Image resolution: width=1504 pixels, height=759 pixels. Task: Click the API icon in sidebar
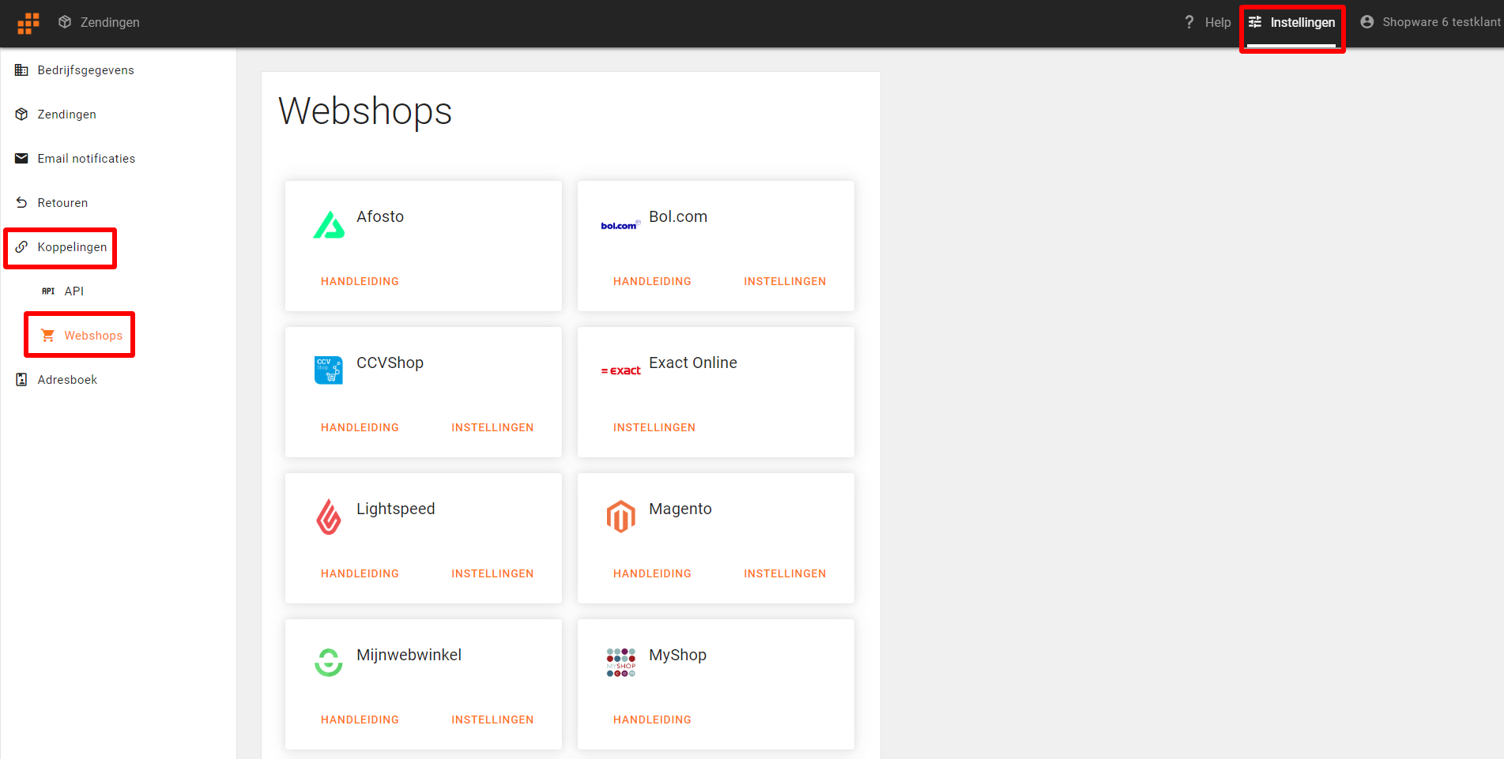click(x=48, y=291)
